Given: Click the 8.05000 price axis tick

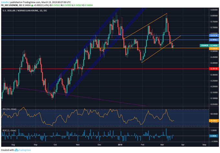Looking at the screenshot, I should 214,104.
